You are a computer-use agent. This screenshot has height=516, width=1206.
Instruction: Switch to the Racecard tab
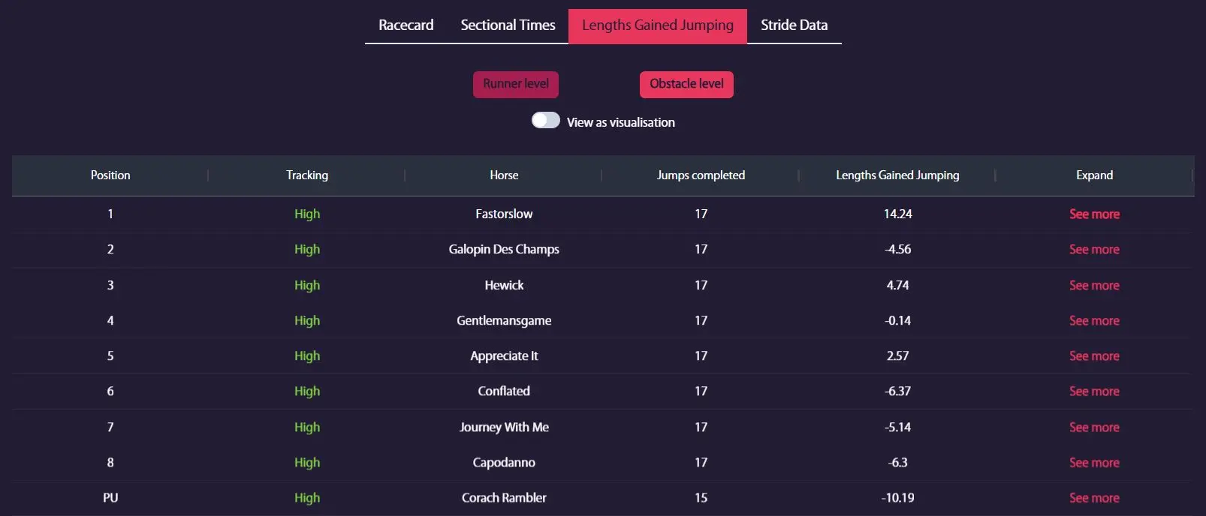click(406, 25)
